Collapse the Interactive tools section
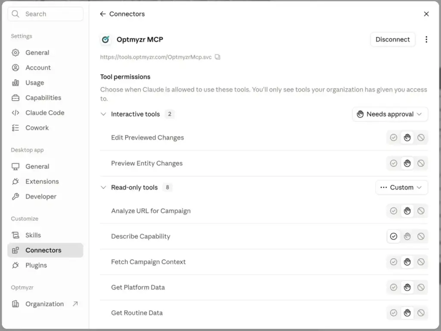Screen dimensions: 441x331 click(x=103, y=114)
